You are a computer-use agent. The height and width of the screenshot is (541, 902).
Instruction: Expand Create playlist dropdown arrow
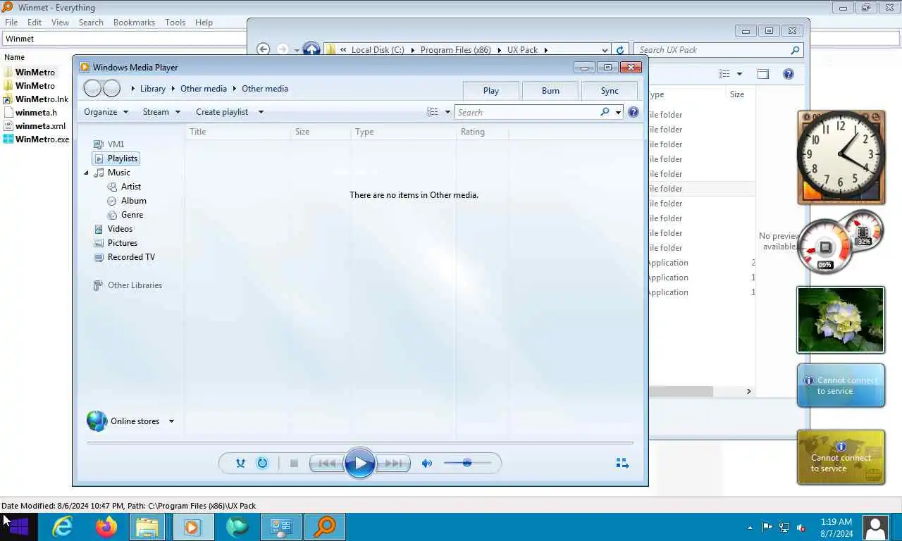pyautogui.click(x=261, y=112)
